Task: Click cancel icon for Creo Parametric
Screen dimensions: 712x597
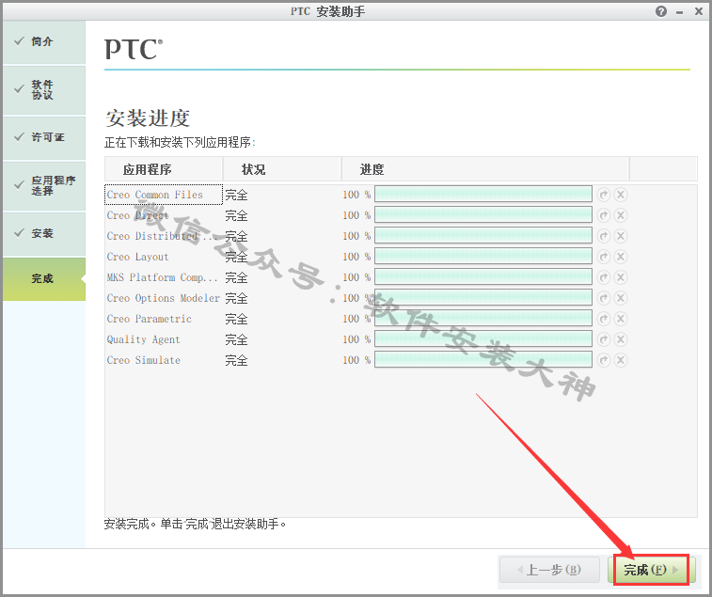Action: point(621,319)
